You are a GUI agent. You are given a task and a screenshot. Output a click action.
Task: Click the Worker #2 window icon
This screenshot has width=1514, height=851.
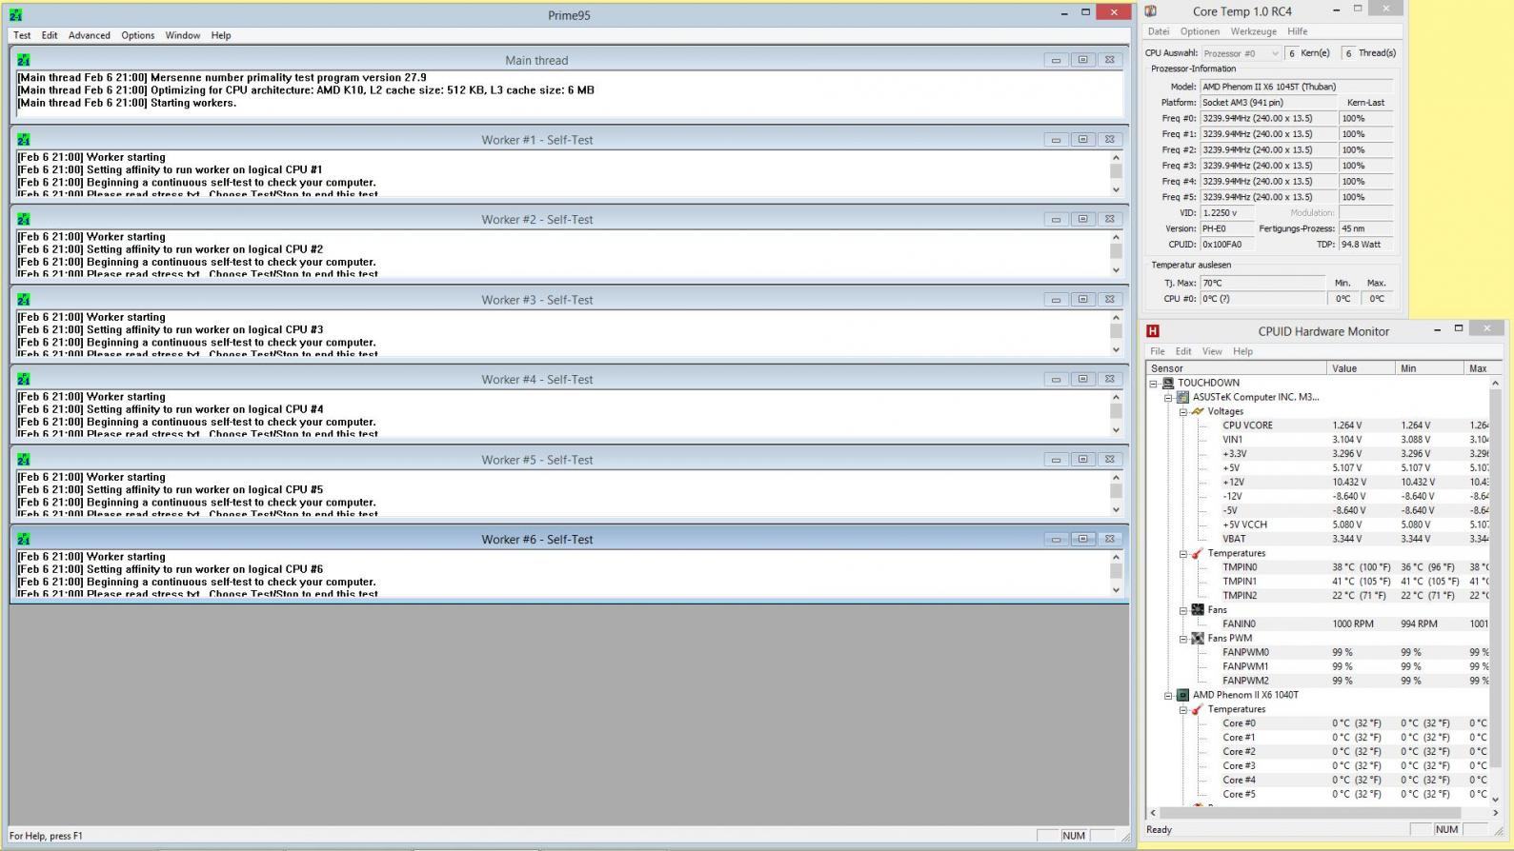[23, 219]
